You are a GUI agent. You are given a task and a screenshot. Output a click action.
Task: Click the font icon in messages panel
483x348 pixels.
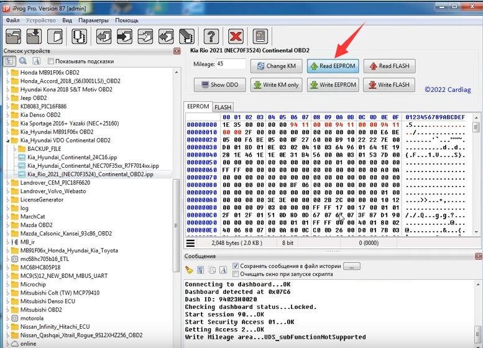(223, 270)
